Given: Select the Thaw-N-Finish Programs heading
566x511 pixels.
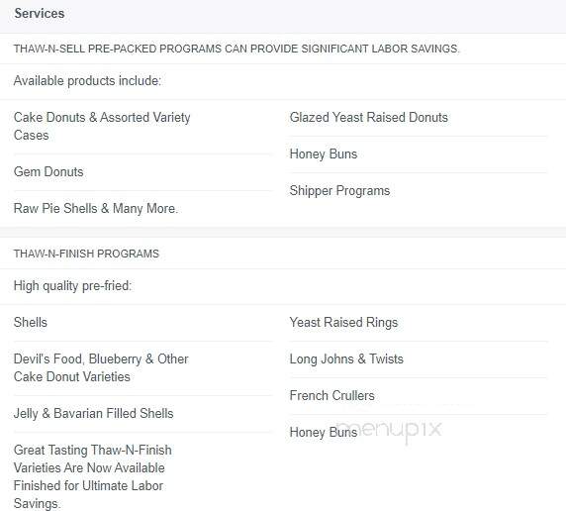Looking at the screenshot, I should 86,254.
